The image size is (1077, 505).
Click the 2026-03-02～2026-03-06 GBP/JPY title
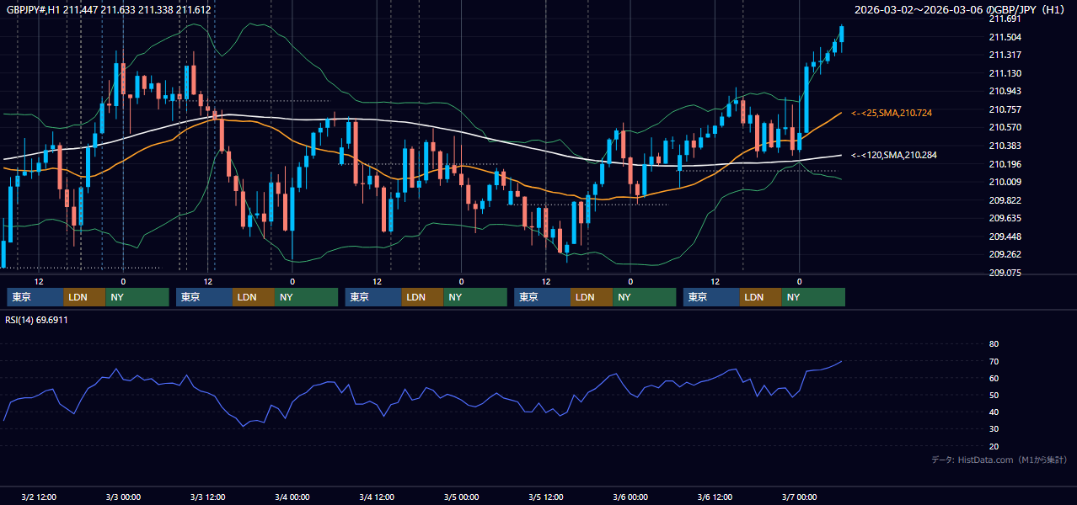tap(961, 9)
